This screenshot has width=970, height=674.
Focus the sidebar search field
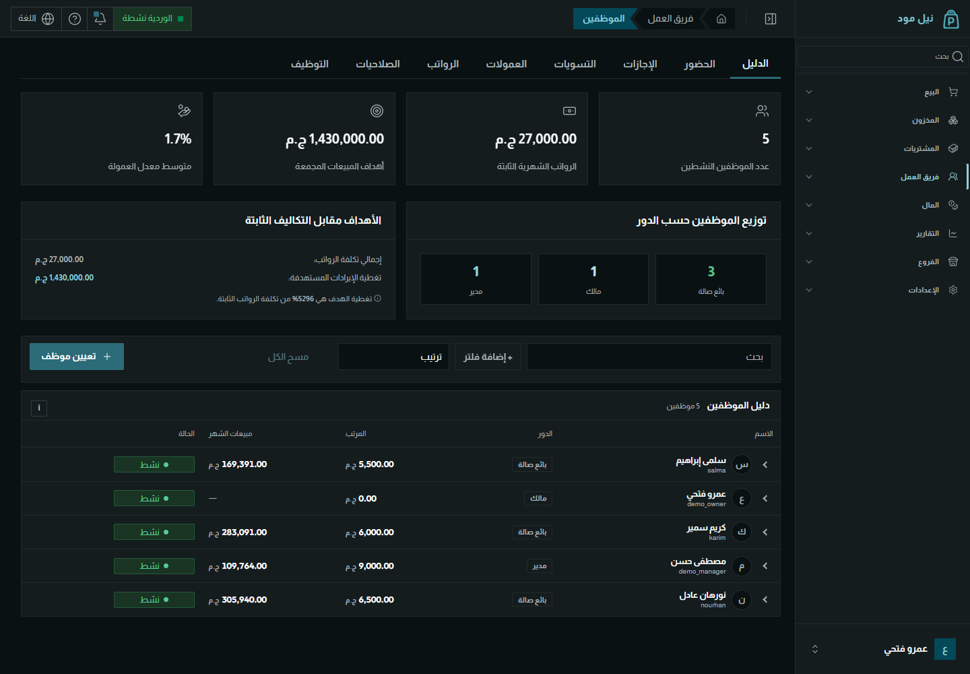click(x=882, y=57)
